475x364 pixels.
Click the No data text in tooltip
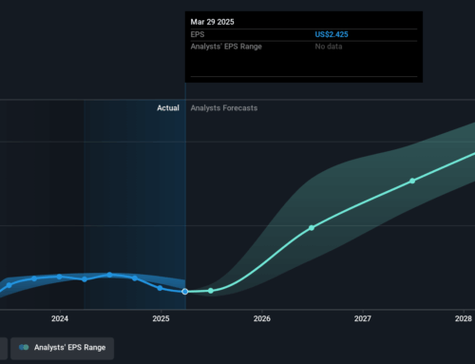pos(329,47)
